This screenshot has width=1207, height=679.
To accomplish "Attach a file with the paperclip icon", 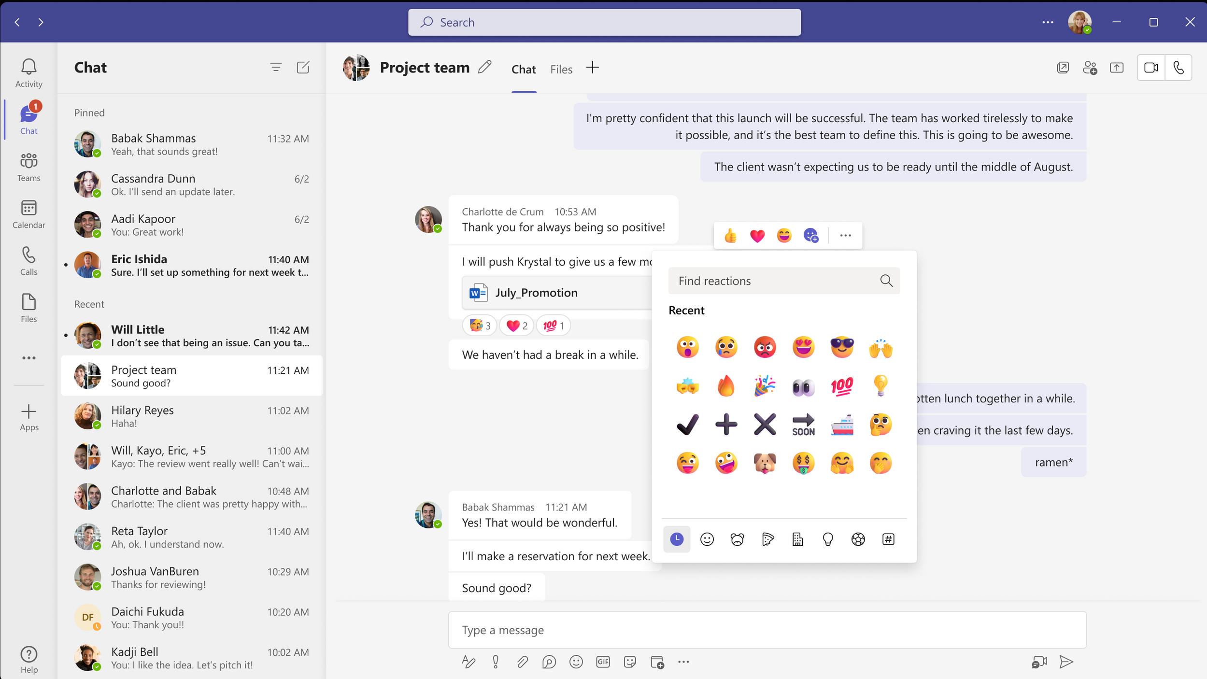I will click(x=522, y=662).
